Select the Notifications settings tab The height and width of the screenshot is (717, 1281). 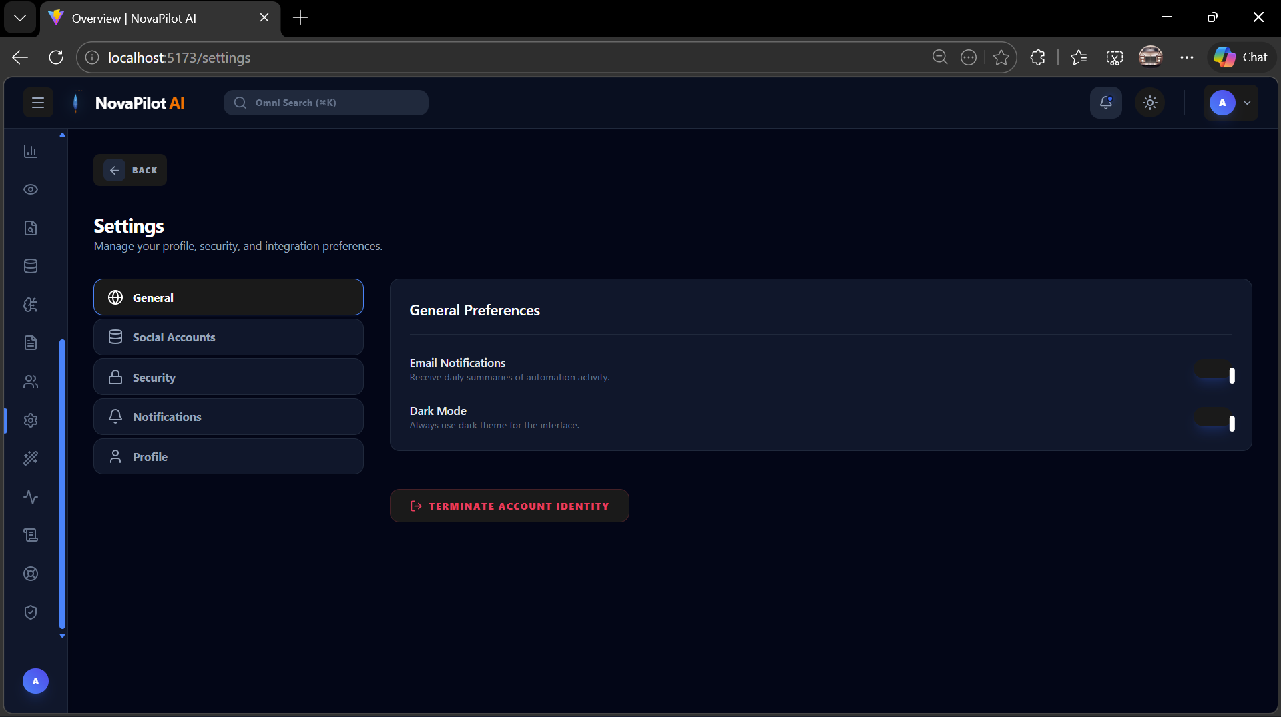pyautogui.click(x=228, y=416)
